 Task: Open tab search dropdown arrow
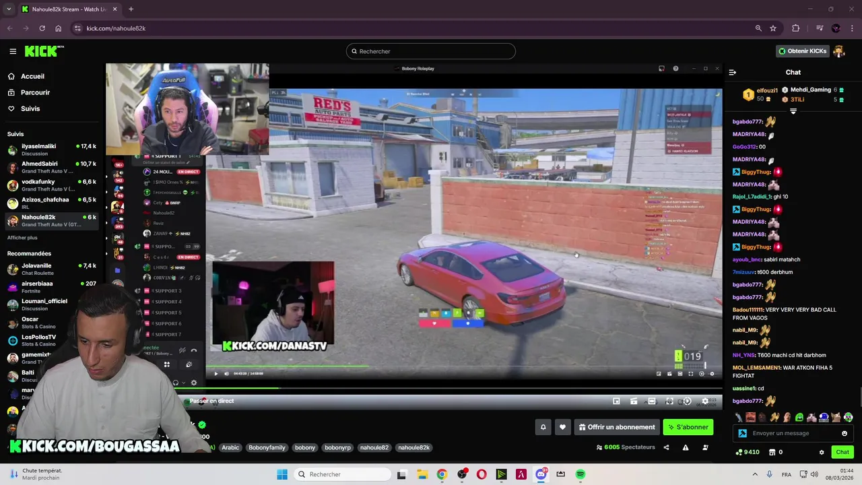point(9,9)
